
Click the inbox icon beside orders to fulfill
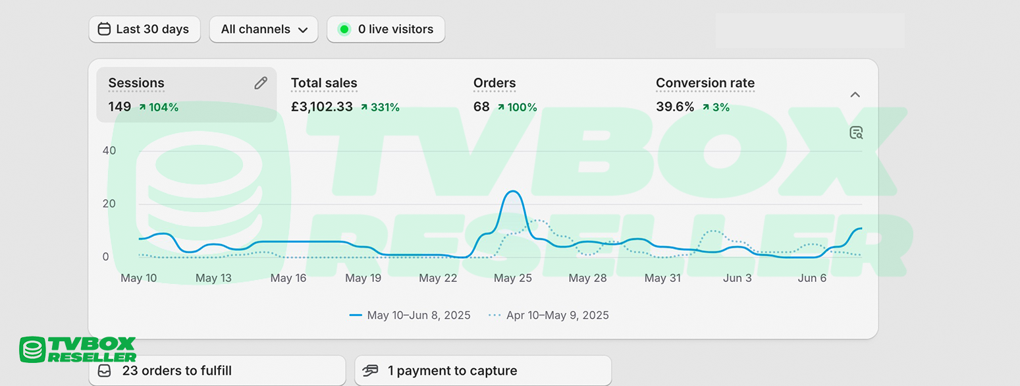[x=105, y=371]
